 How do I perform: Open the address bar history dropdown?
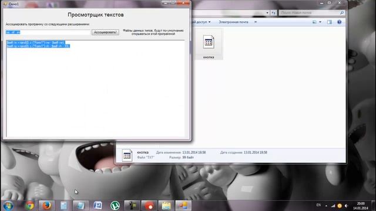coord(267,13)
